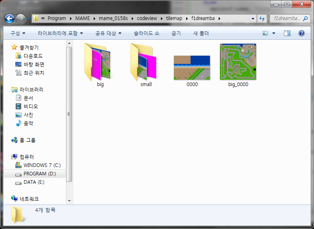Click the folder icon in details pane
The width and height of the screenshot is (314, 229).
pos(18,215)
